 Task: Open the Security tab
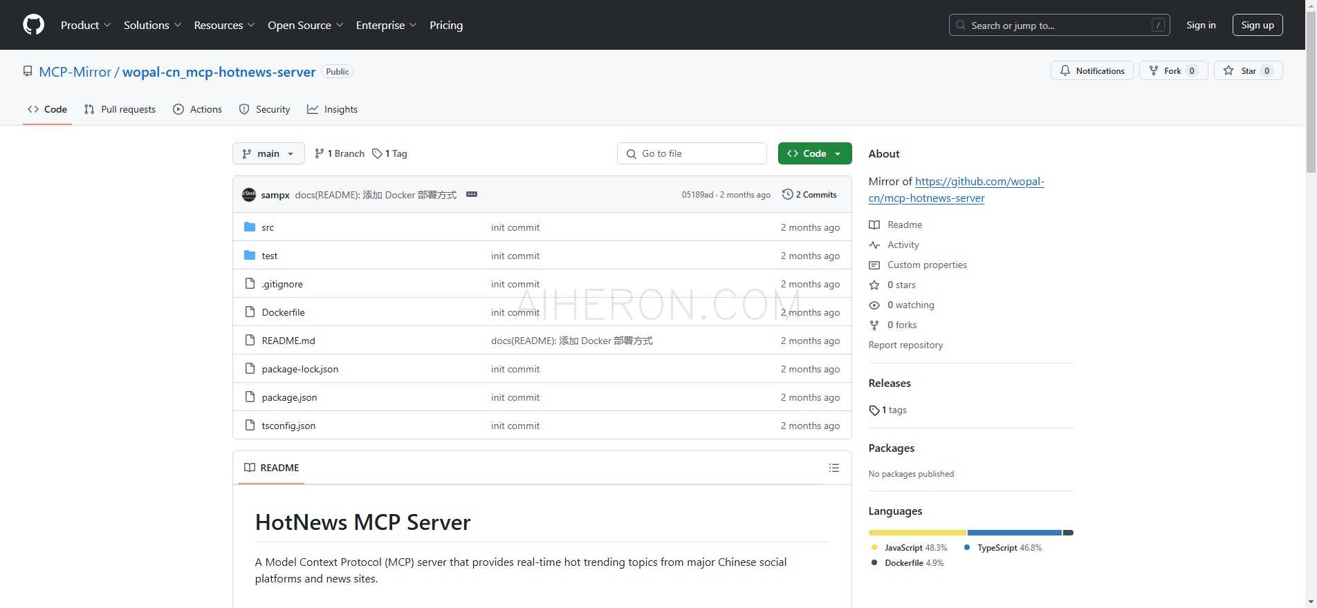pos(264,109)
